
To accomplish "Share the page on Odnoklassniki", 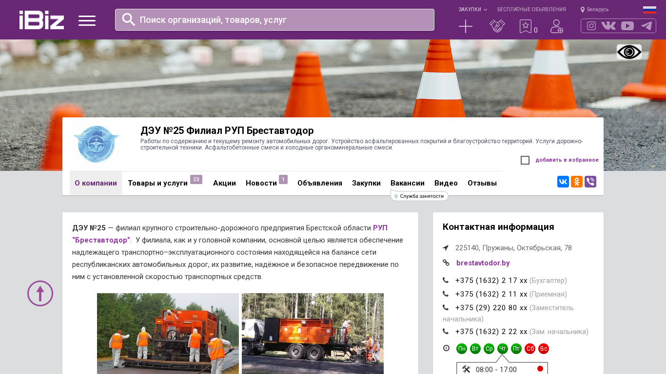I will [x=577, y=182].
